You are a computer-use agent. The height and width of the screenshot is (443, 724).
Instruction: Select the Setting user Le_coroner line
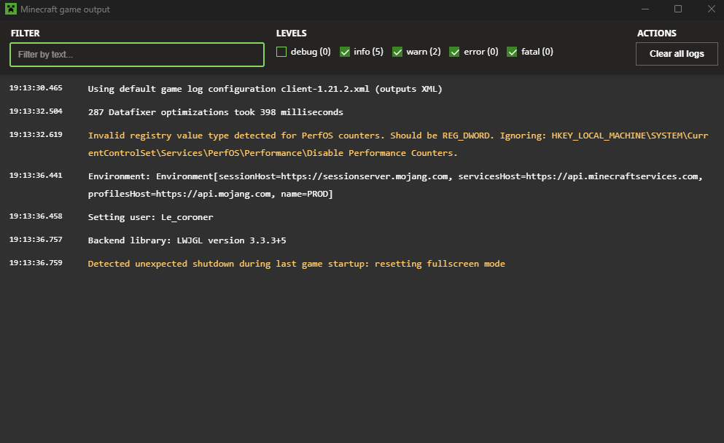point(150,217)
